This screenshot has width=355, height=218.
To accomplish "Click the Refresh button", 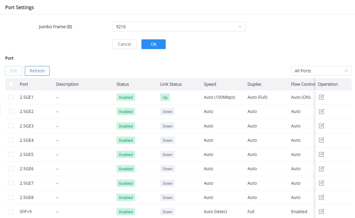I will coord(37,71).
